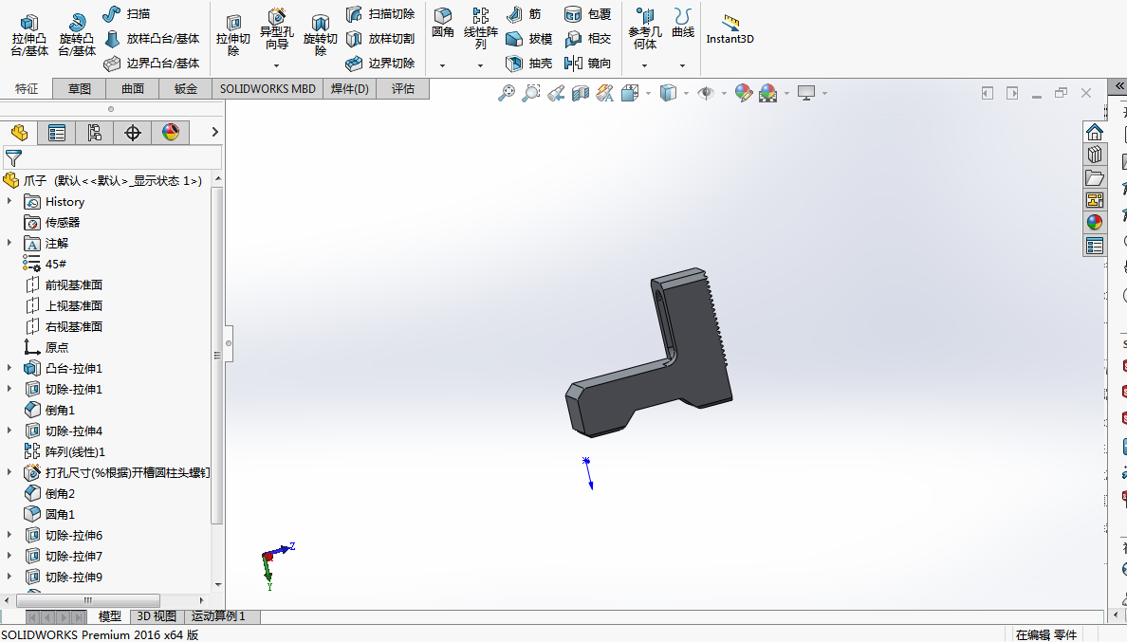Expand the History folder
The height and width of the screenshot is (642, 1127).
(x=9, y=201)
